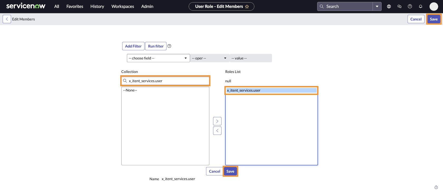Expand the choose field dropdown
Image resolution: width=443 pixels, height=193 pixels.
coord(158,58)
